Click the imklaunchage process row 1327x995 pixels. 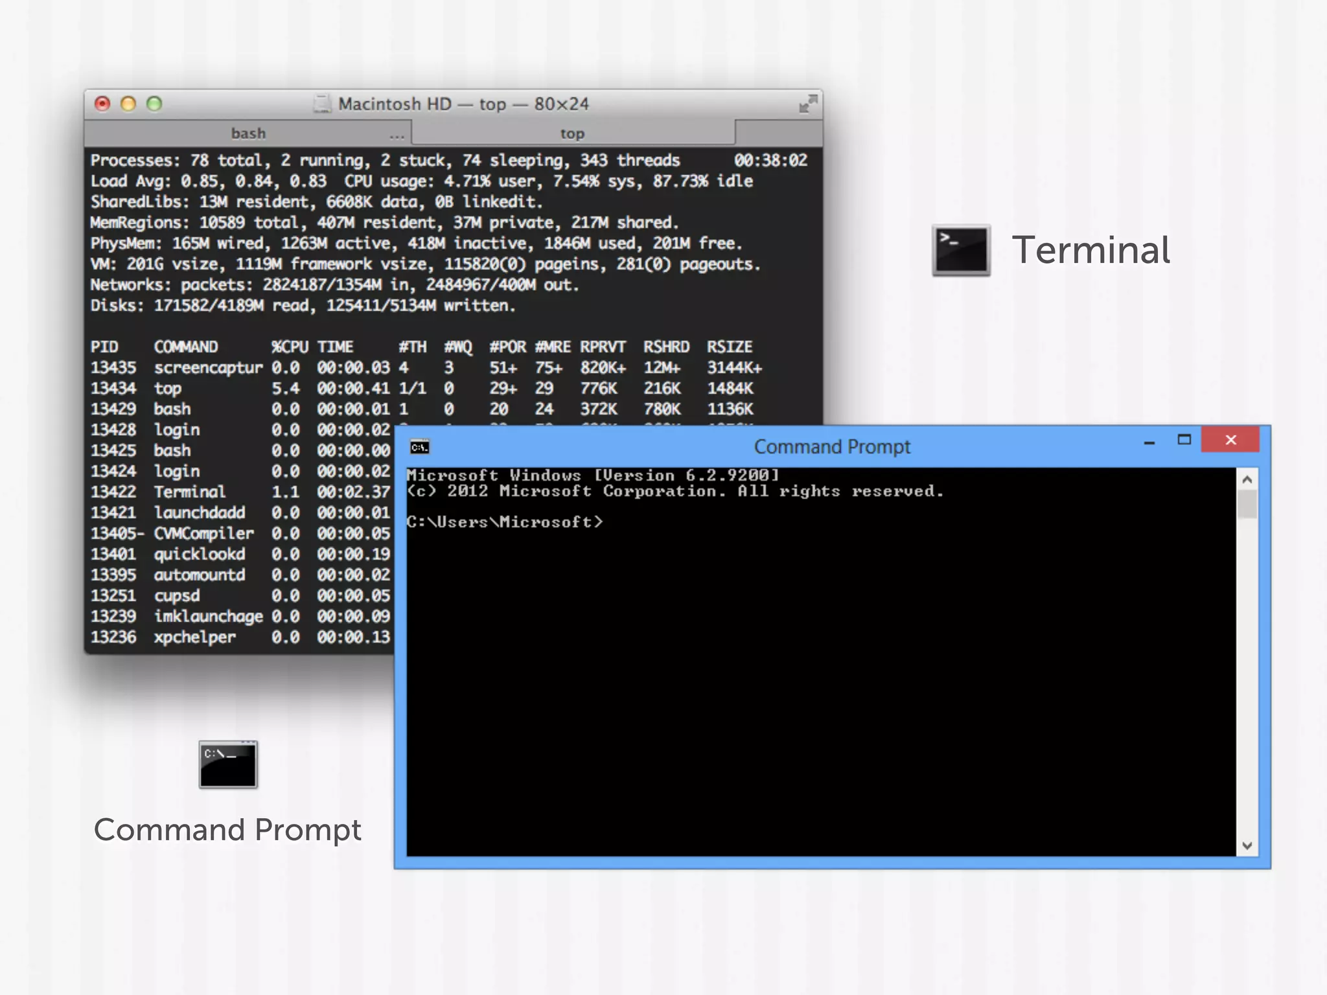coord(240,617)
